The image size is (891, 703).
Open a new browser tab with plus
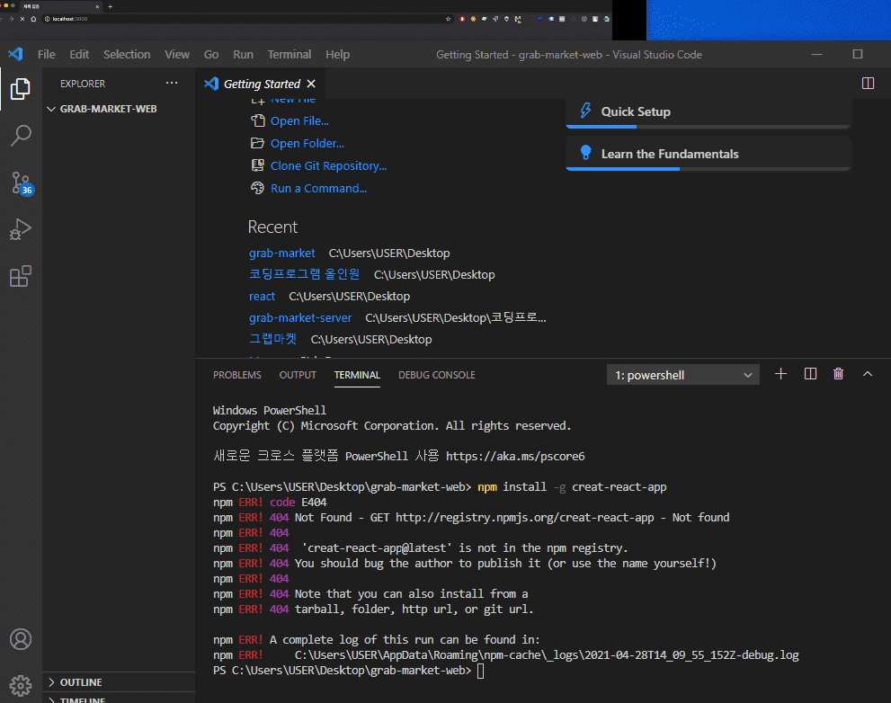(x=111, y=7)
